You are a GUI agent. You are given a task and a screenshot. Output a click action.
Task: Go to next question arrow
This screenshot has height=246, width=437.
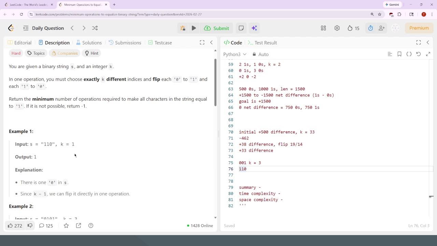point(84,28)
